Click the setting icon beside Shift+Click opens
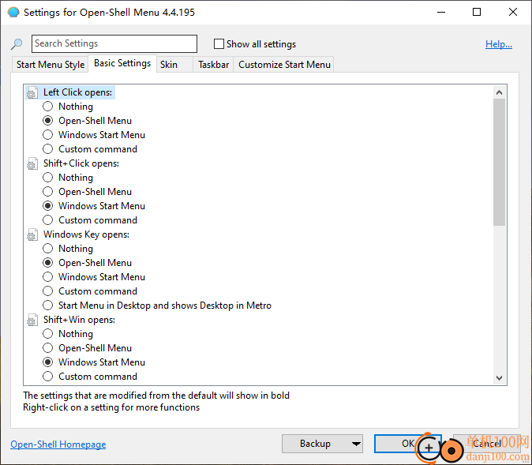This screenshot has width=532, height=465. click(x=32, y=164)
